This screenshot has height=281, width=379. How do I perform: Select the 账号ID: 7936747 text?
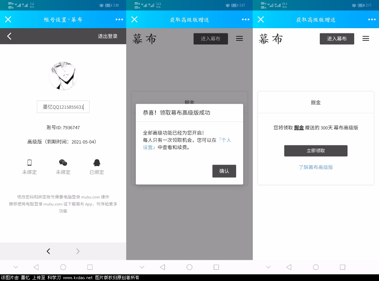click(63, 128)
